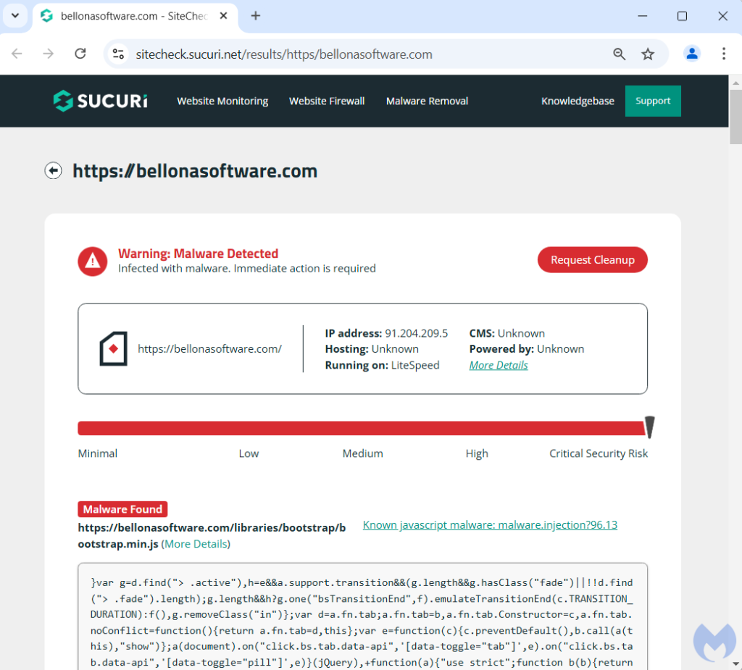Click the Malwarebytes badge icon
The height and width of the screenshot is (670, 742).
pos(714,641)
